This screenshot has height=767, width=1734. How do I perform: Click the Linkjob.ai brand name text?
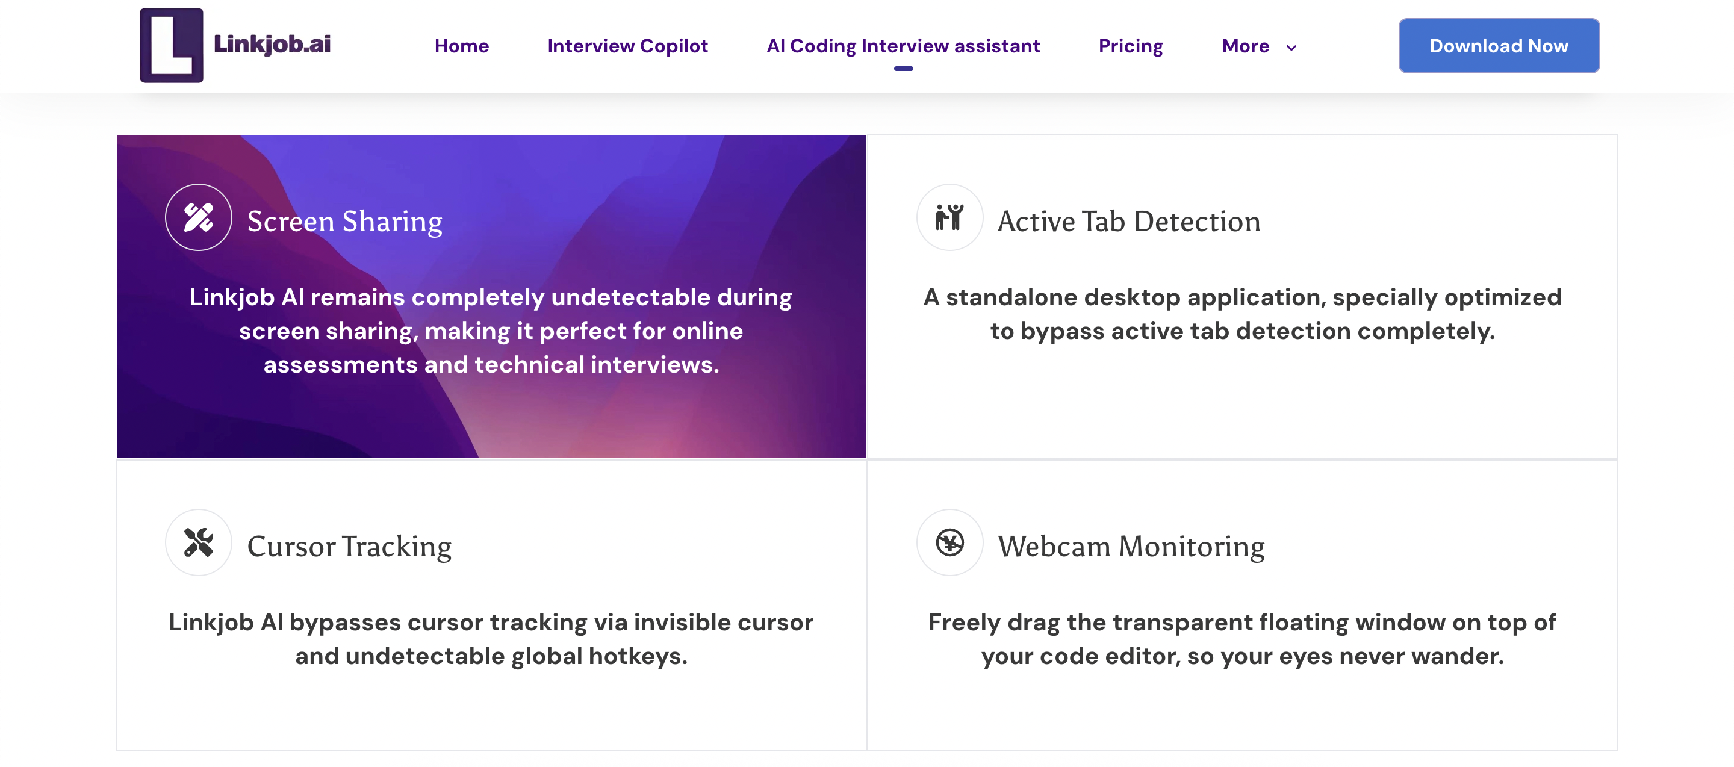click(x=272, y=44)
